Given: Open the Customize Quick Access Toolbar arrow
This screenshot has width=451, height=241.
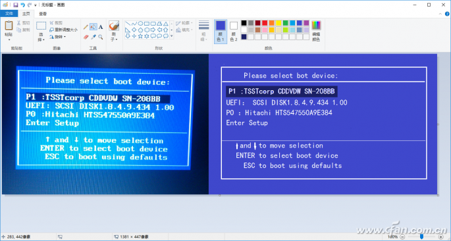Looking at the screenshot, I should [x=36, y=5].
